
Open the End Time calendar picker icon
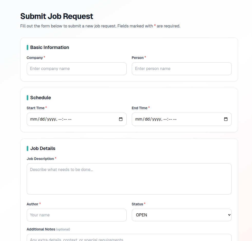point(226,119)
